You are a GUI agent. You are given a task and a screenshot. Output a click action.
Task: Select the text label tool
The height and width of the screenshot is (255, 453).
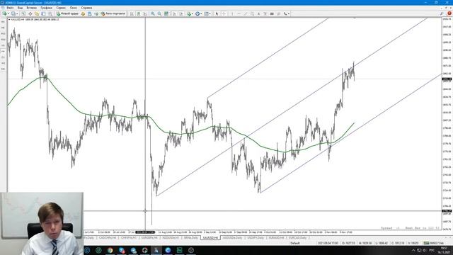[x=265, y=13]
